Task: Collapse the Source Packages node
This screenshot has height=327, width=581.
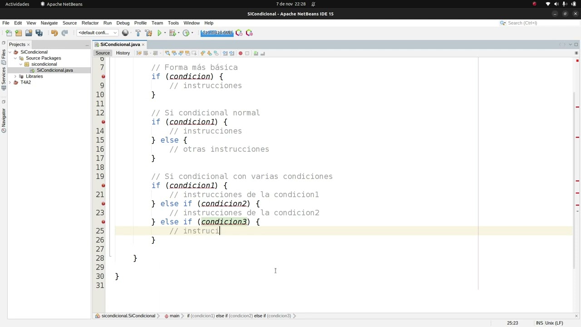Action: pos(15,58)
